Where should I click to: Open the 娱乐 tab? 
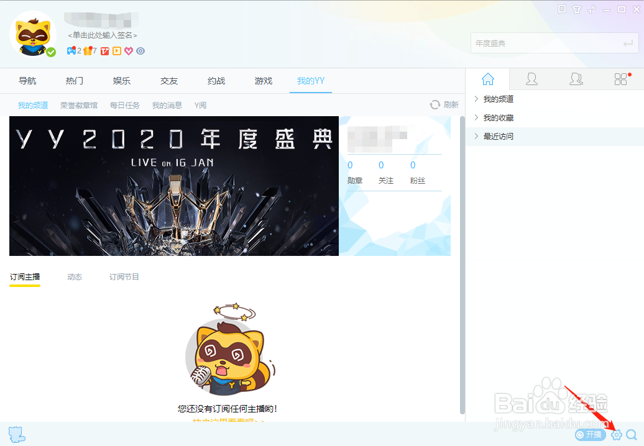(122, 81)
